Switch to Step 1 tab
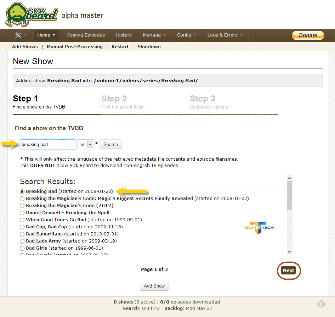 [39, 102]
